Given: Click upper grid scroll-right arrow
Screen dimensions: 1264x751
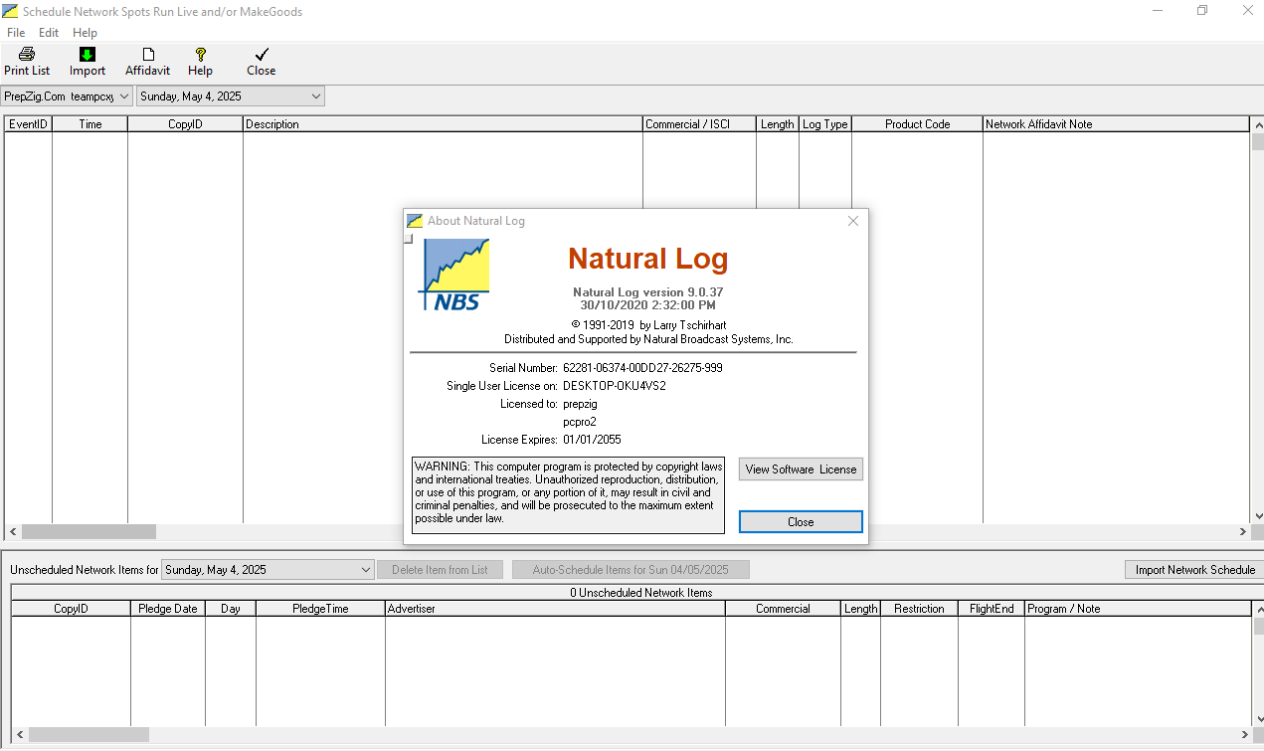Looking at the screenshot, I should tap(1242, 532).
